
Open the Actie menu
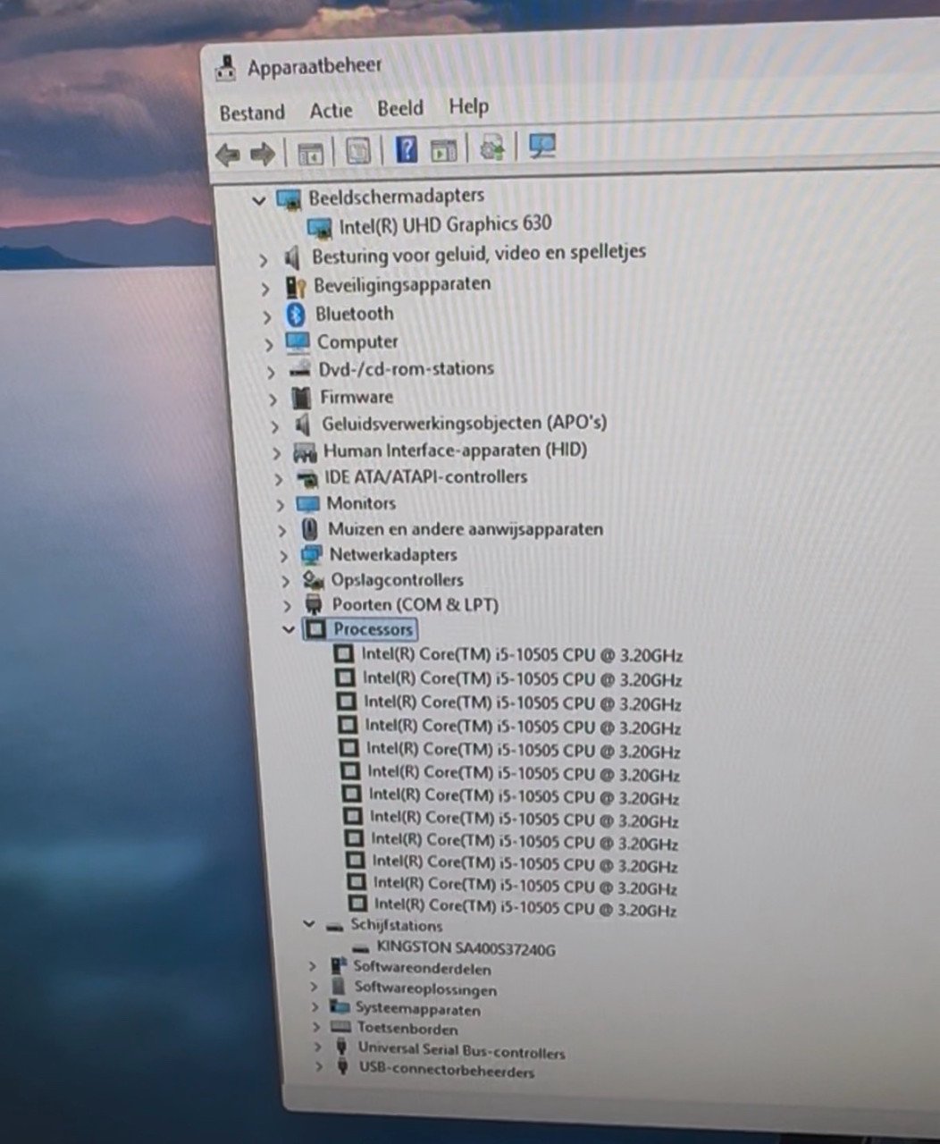331,111
